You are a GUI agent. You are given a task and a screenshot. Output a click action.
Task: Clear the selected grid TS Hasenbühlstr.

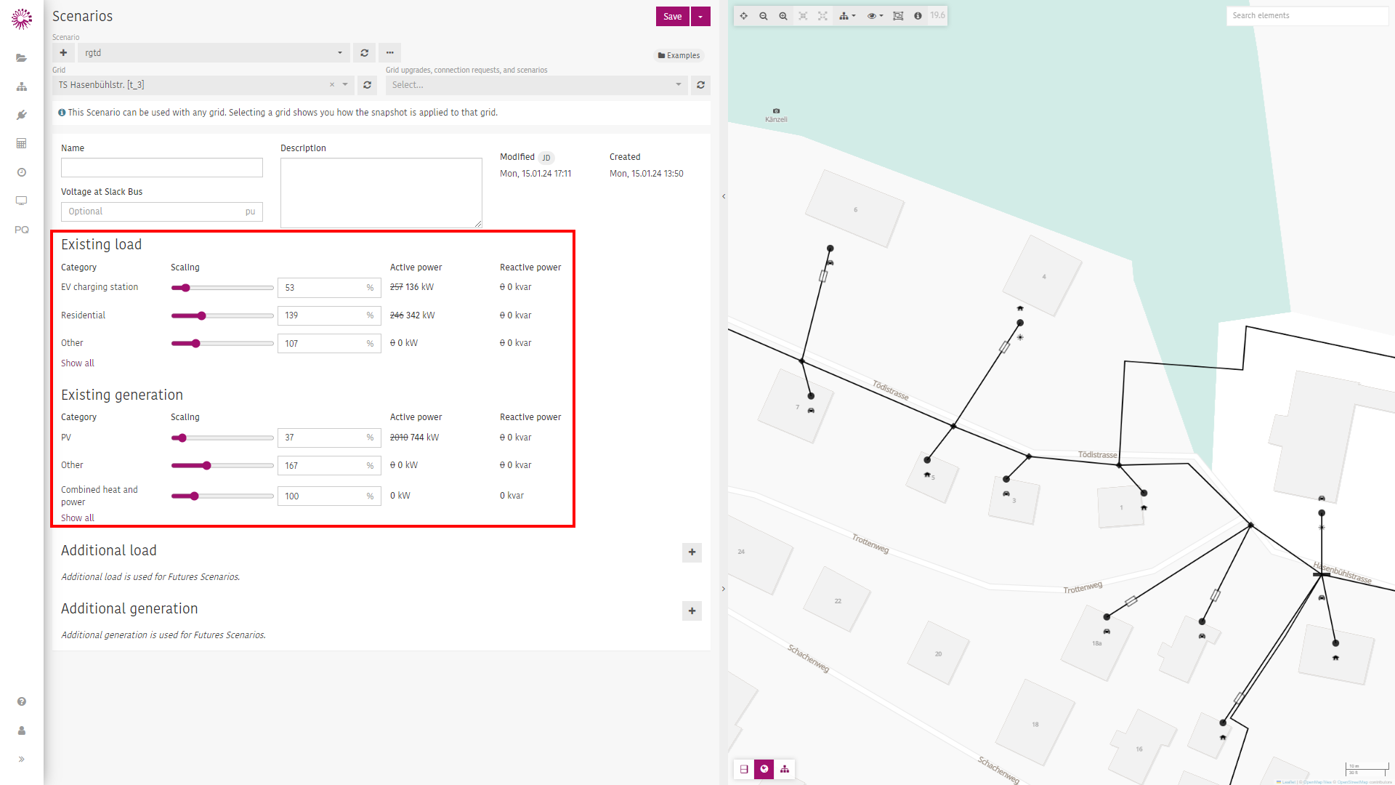pos(332,85)
